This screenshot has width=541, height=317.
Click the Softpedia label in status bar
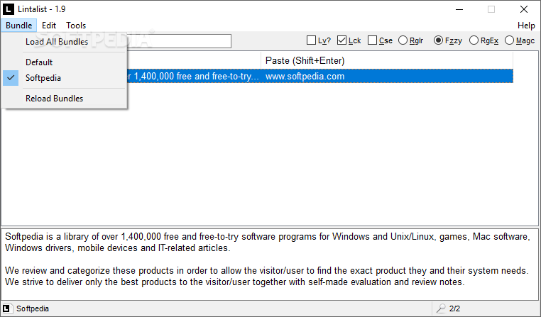pos(33,308)
